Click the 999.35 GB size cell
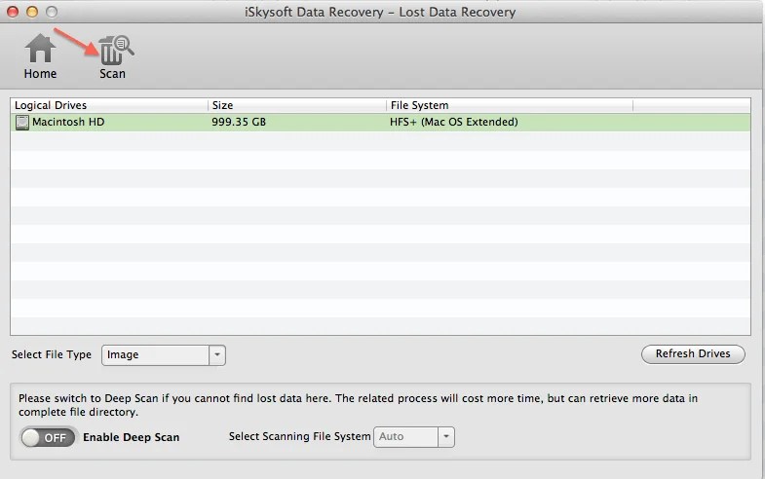This screenshot has height=479, width=765. [x=239, y=123]
